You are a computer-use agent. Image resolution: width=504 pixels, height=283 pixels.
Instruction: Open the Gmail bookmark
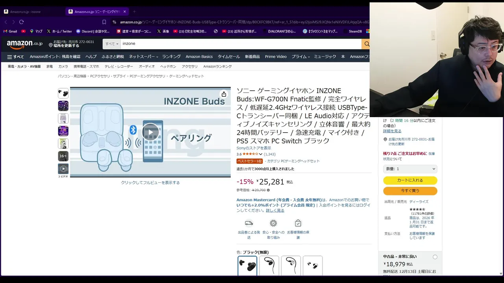(10, 31)
